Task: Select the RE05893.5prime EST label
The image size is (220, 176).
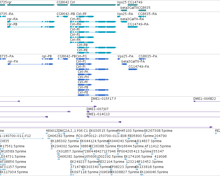Action: coord(141,136)
